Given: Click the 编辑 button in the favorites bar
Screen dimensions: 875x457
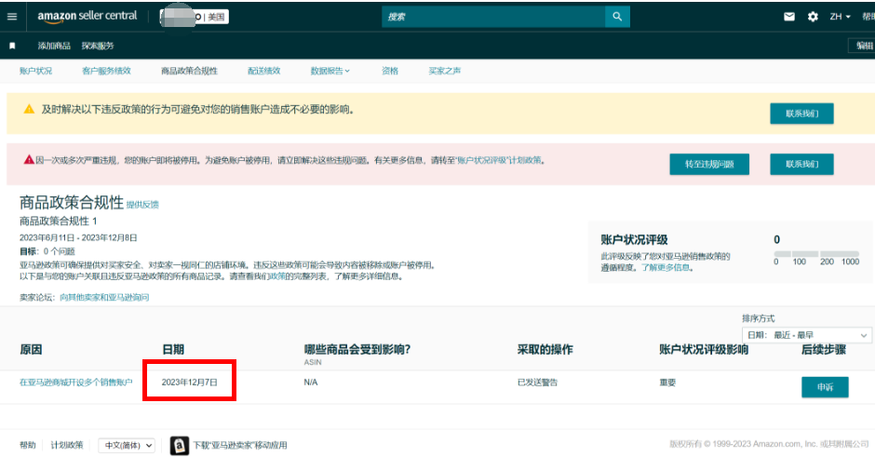Looking at the screenshot, I should click(864, 46).
